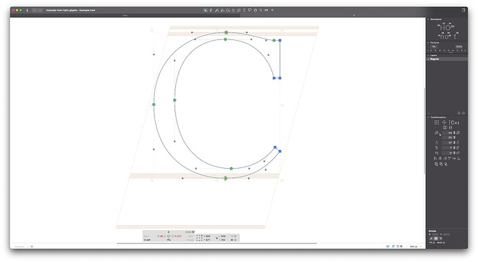This screenshot has width=478, height=262.
Task: Select the Hand tool
Action: click(256, 10)
